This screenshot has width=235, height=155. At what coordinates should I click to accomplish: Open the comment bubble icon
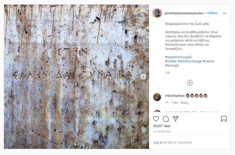point(166,119)
